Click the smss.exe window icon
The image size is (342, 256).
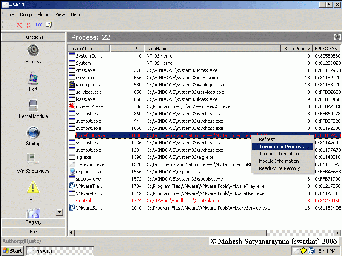click(72, 70)
